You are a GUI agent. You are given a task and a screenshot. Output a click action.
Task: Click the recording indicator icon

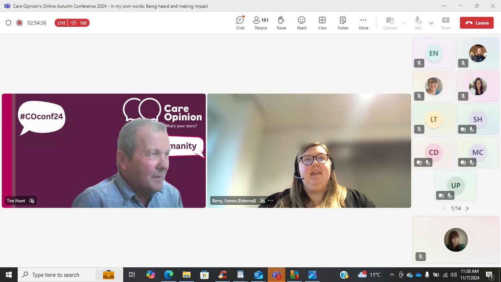19,23
